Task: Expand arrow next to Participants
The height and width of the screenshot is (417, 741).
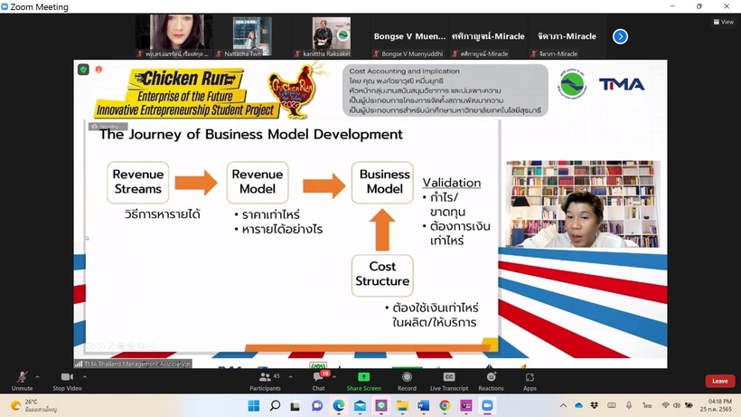Action: 290,377
